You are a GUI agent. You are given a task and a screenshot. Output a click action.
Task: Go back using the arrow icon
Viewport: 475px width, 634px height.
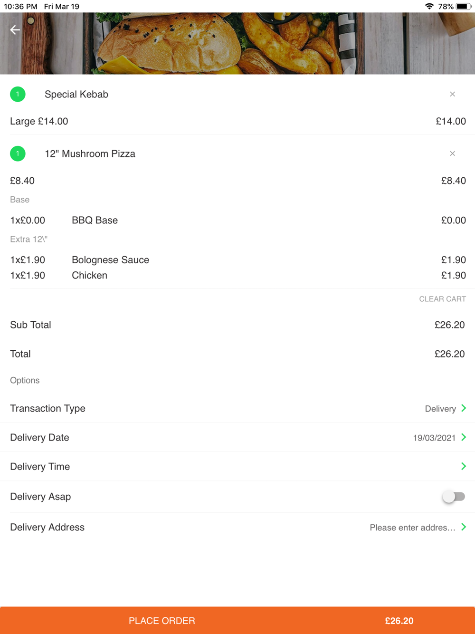15,30
